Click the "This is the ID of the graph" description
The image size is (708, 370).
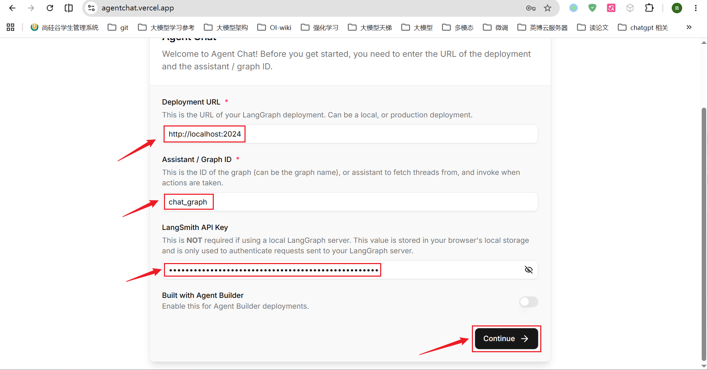341,178
